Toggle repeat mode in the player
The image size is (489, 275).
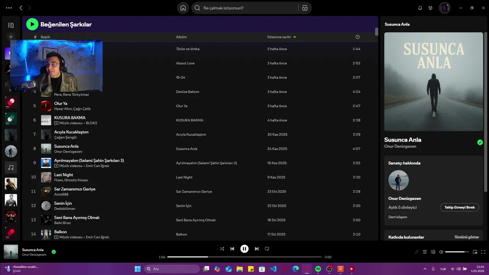point(267,249)
